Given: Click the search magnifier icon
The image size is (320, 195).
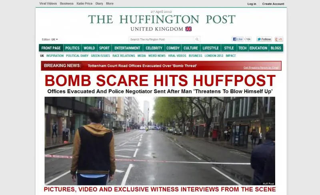Looking at the screenshot, I should coord(197,39).
